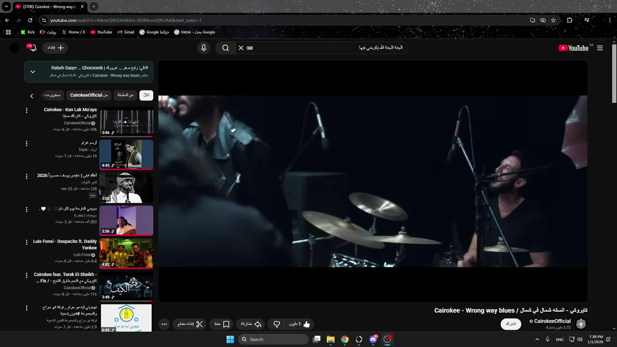Open the Despacito video thumbnail
This screenshot has width=617, height=347.
click(x=126, y=254)
